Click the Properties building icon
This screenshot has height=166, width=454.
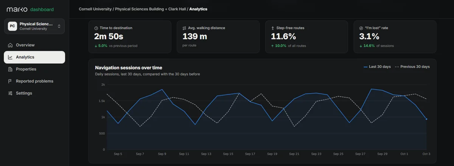(10, 69)
